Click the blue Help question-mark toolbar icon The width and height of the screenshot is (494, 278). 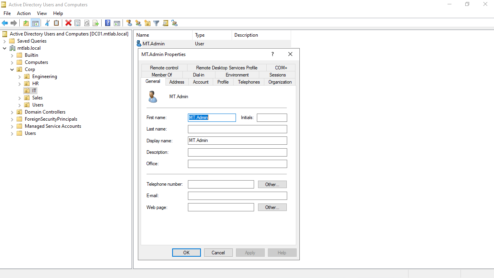pyautogui.click(x=108, y=23)
